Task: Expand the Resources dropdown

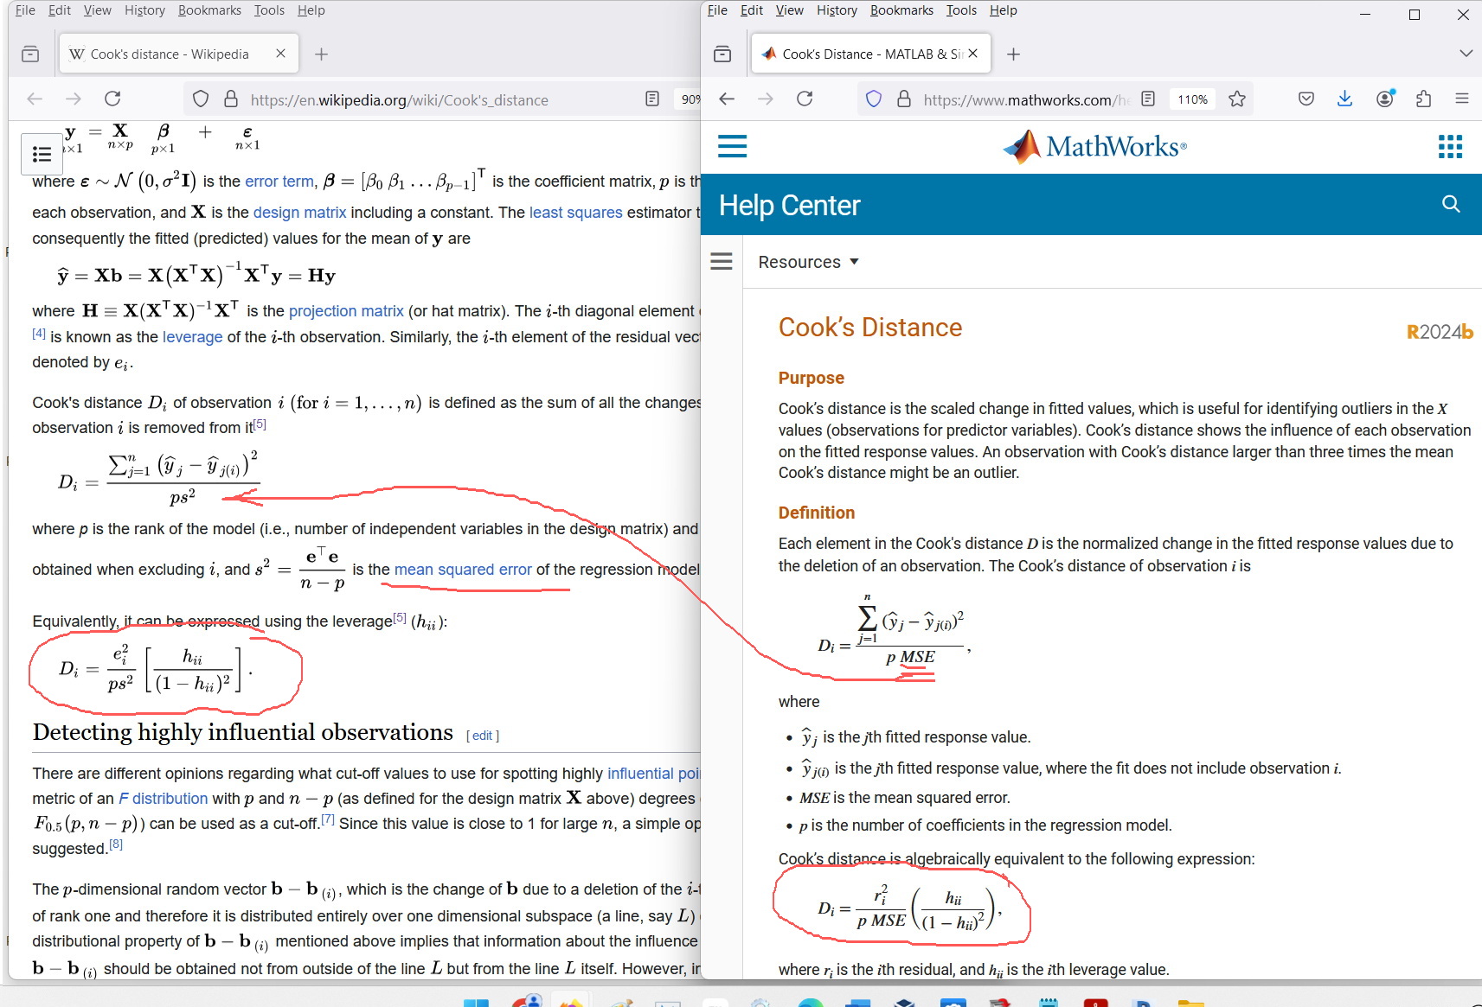Action: click(x=808, y=261)
